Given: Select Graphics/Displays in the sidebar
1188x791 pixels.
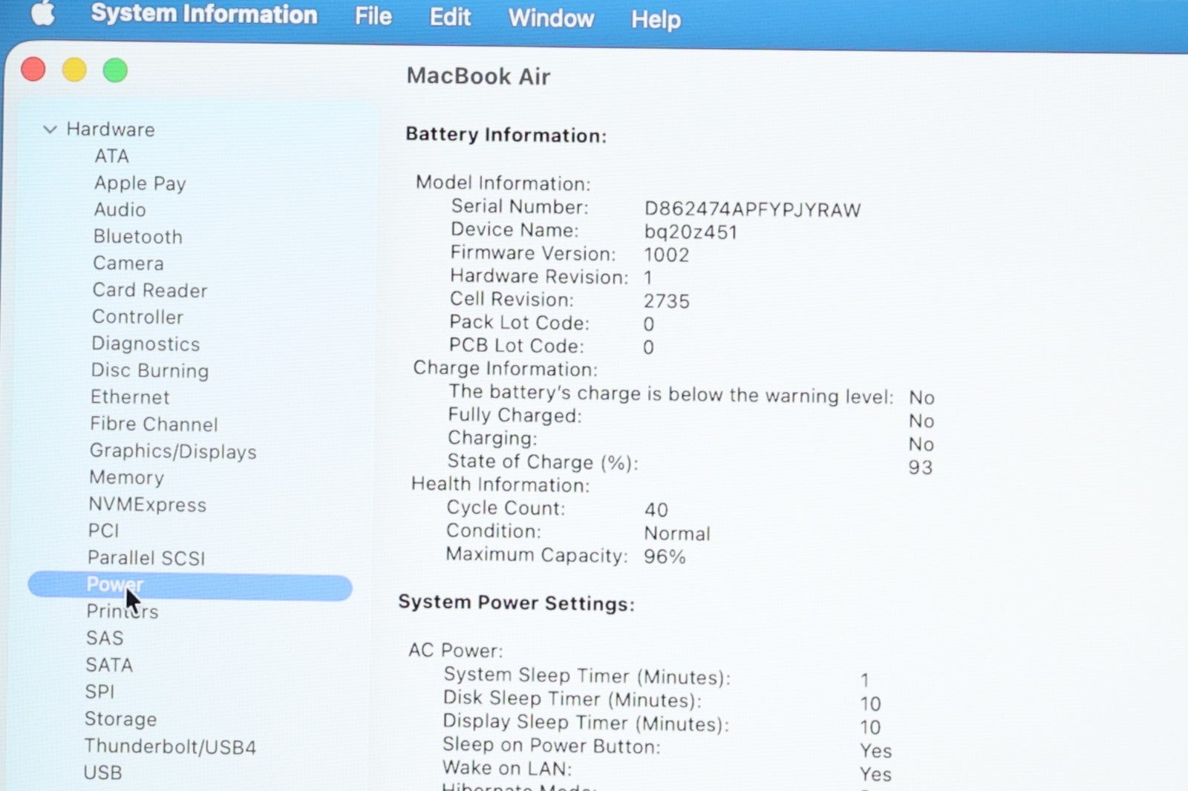Looking at the screenshot, I should 173,451.
